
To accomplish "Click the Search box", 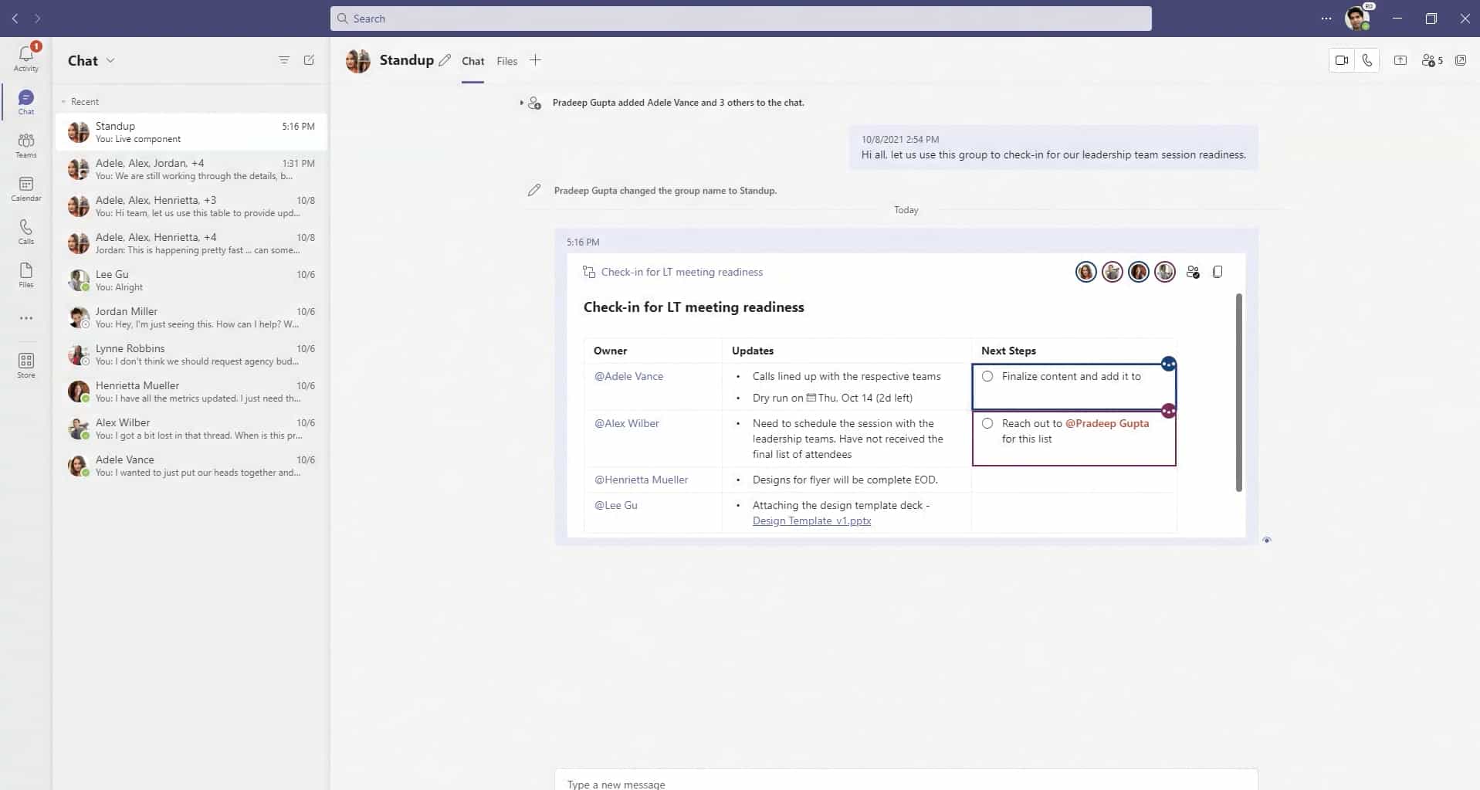I will click(x=741, y=19).
